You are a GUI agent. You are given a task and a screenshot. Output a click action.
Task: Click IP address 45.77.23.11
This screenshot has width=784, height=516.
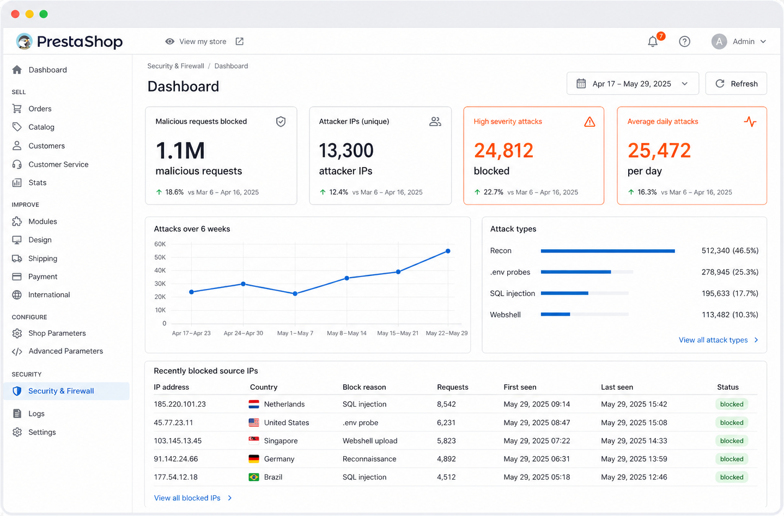[x=173, y=422]
